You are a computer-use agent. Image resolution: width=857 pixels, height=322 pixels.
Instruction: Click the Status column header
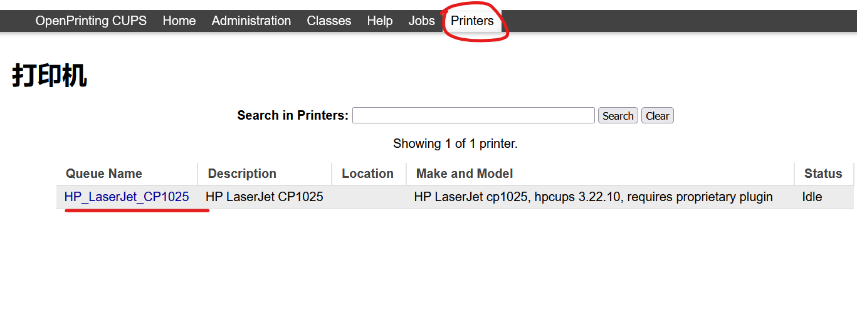[x=823, y=174]
